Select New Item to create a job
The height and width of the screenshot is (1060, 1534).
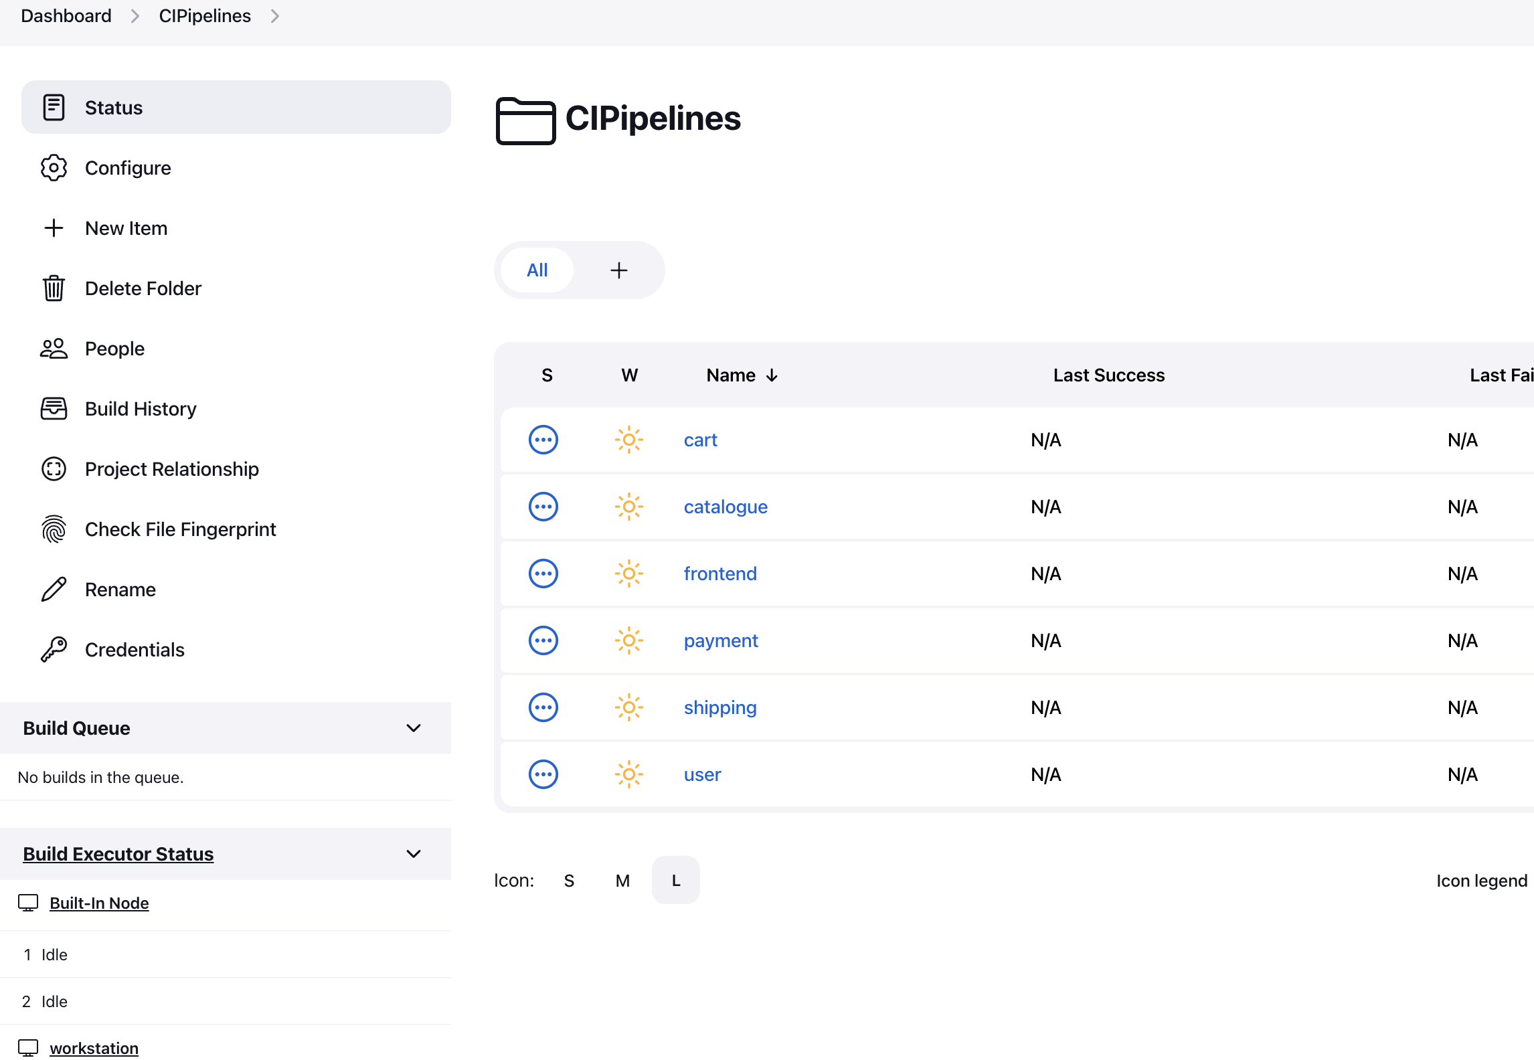click(126, 228)
